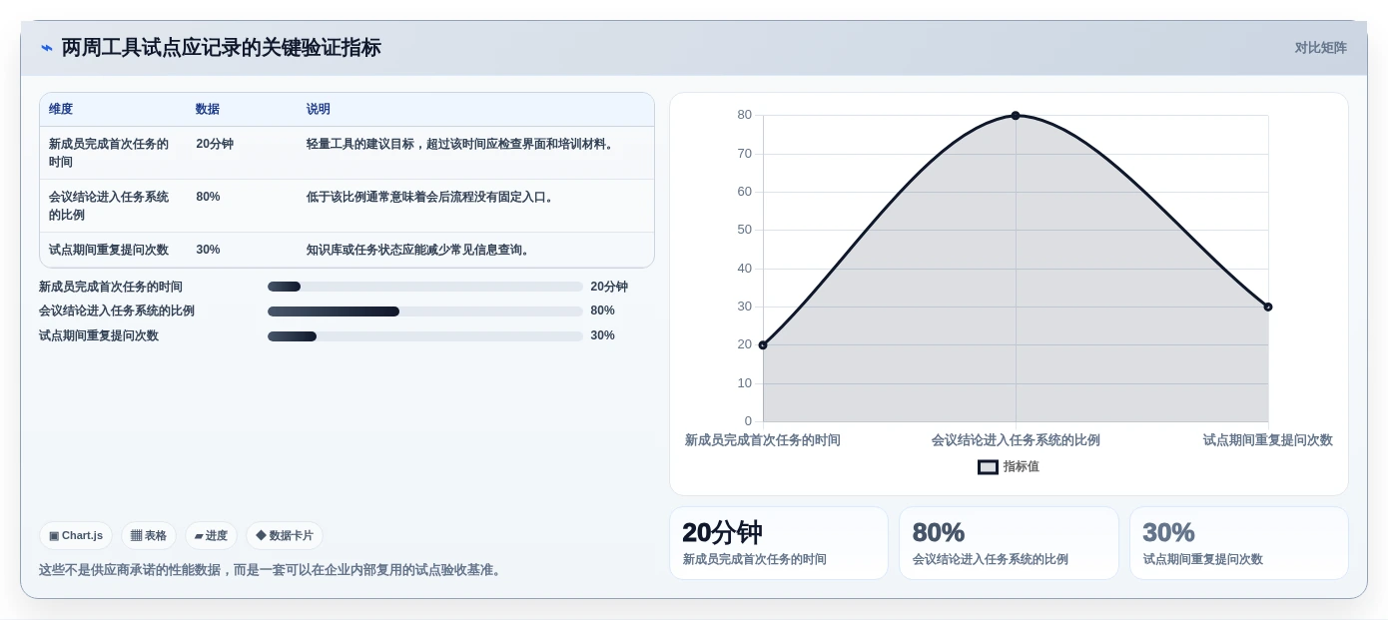Open the 20分钟 data card

point(779,543)
